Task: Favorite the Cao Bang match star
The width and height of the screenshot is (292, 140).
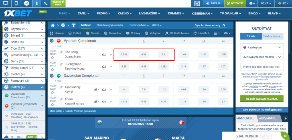Action: coord(52,58)
